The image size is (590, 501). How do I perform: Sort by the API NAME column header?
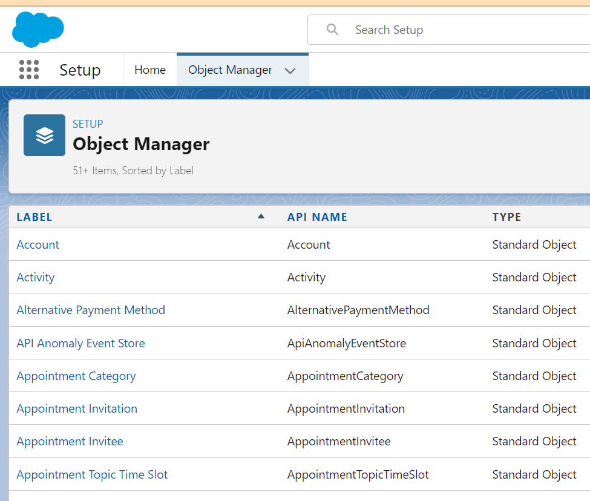[317, 217]
